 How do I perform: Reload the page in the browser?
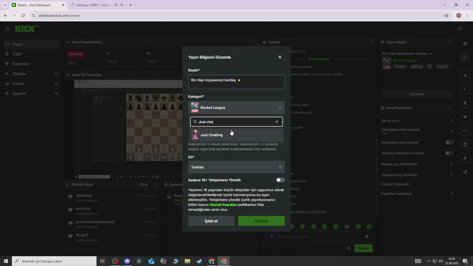coord(23,16)
